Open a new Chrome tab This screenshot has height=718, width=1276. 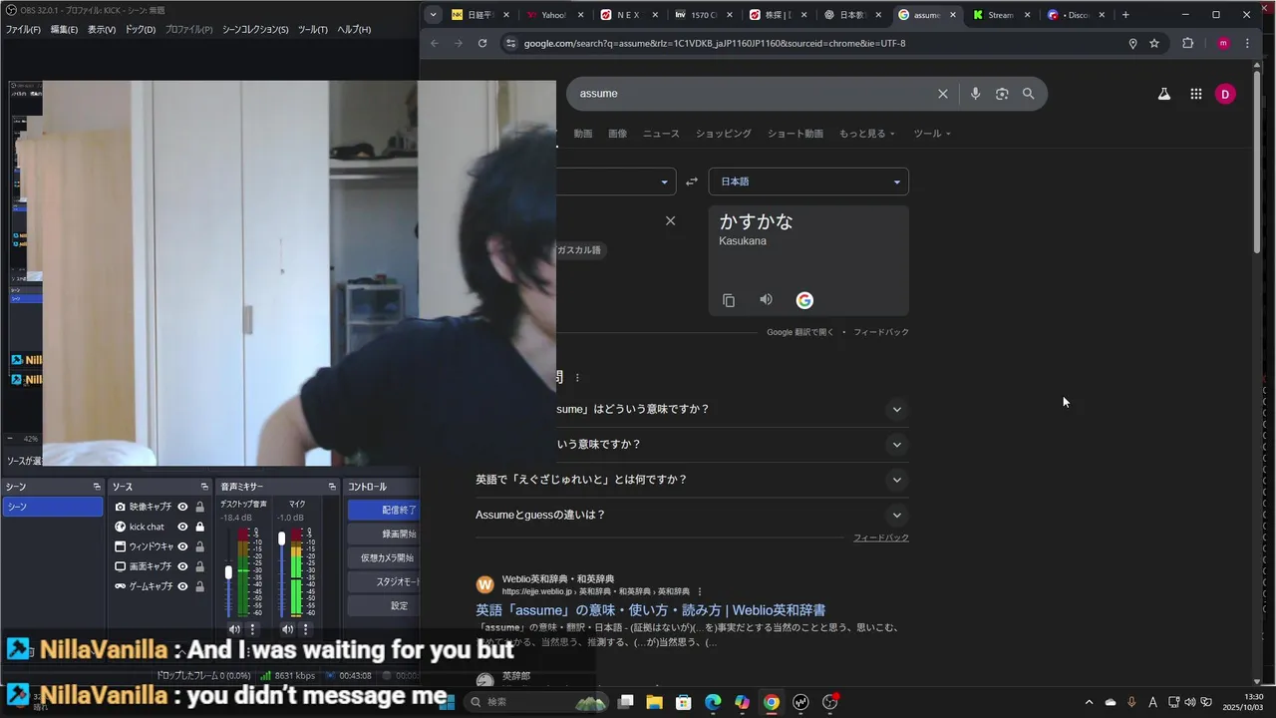(1125, 15)
